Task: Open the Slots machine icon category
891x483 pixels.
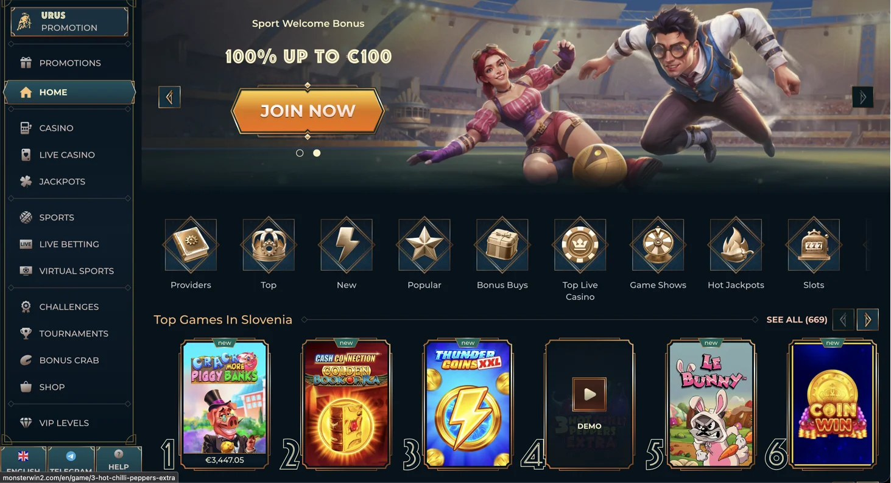Action: click(x=814, y=245)
